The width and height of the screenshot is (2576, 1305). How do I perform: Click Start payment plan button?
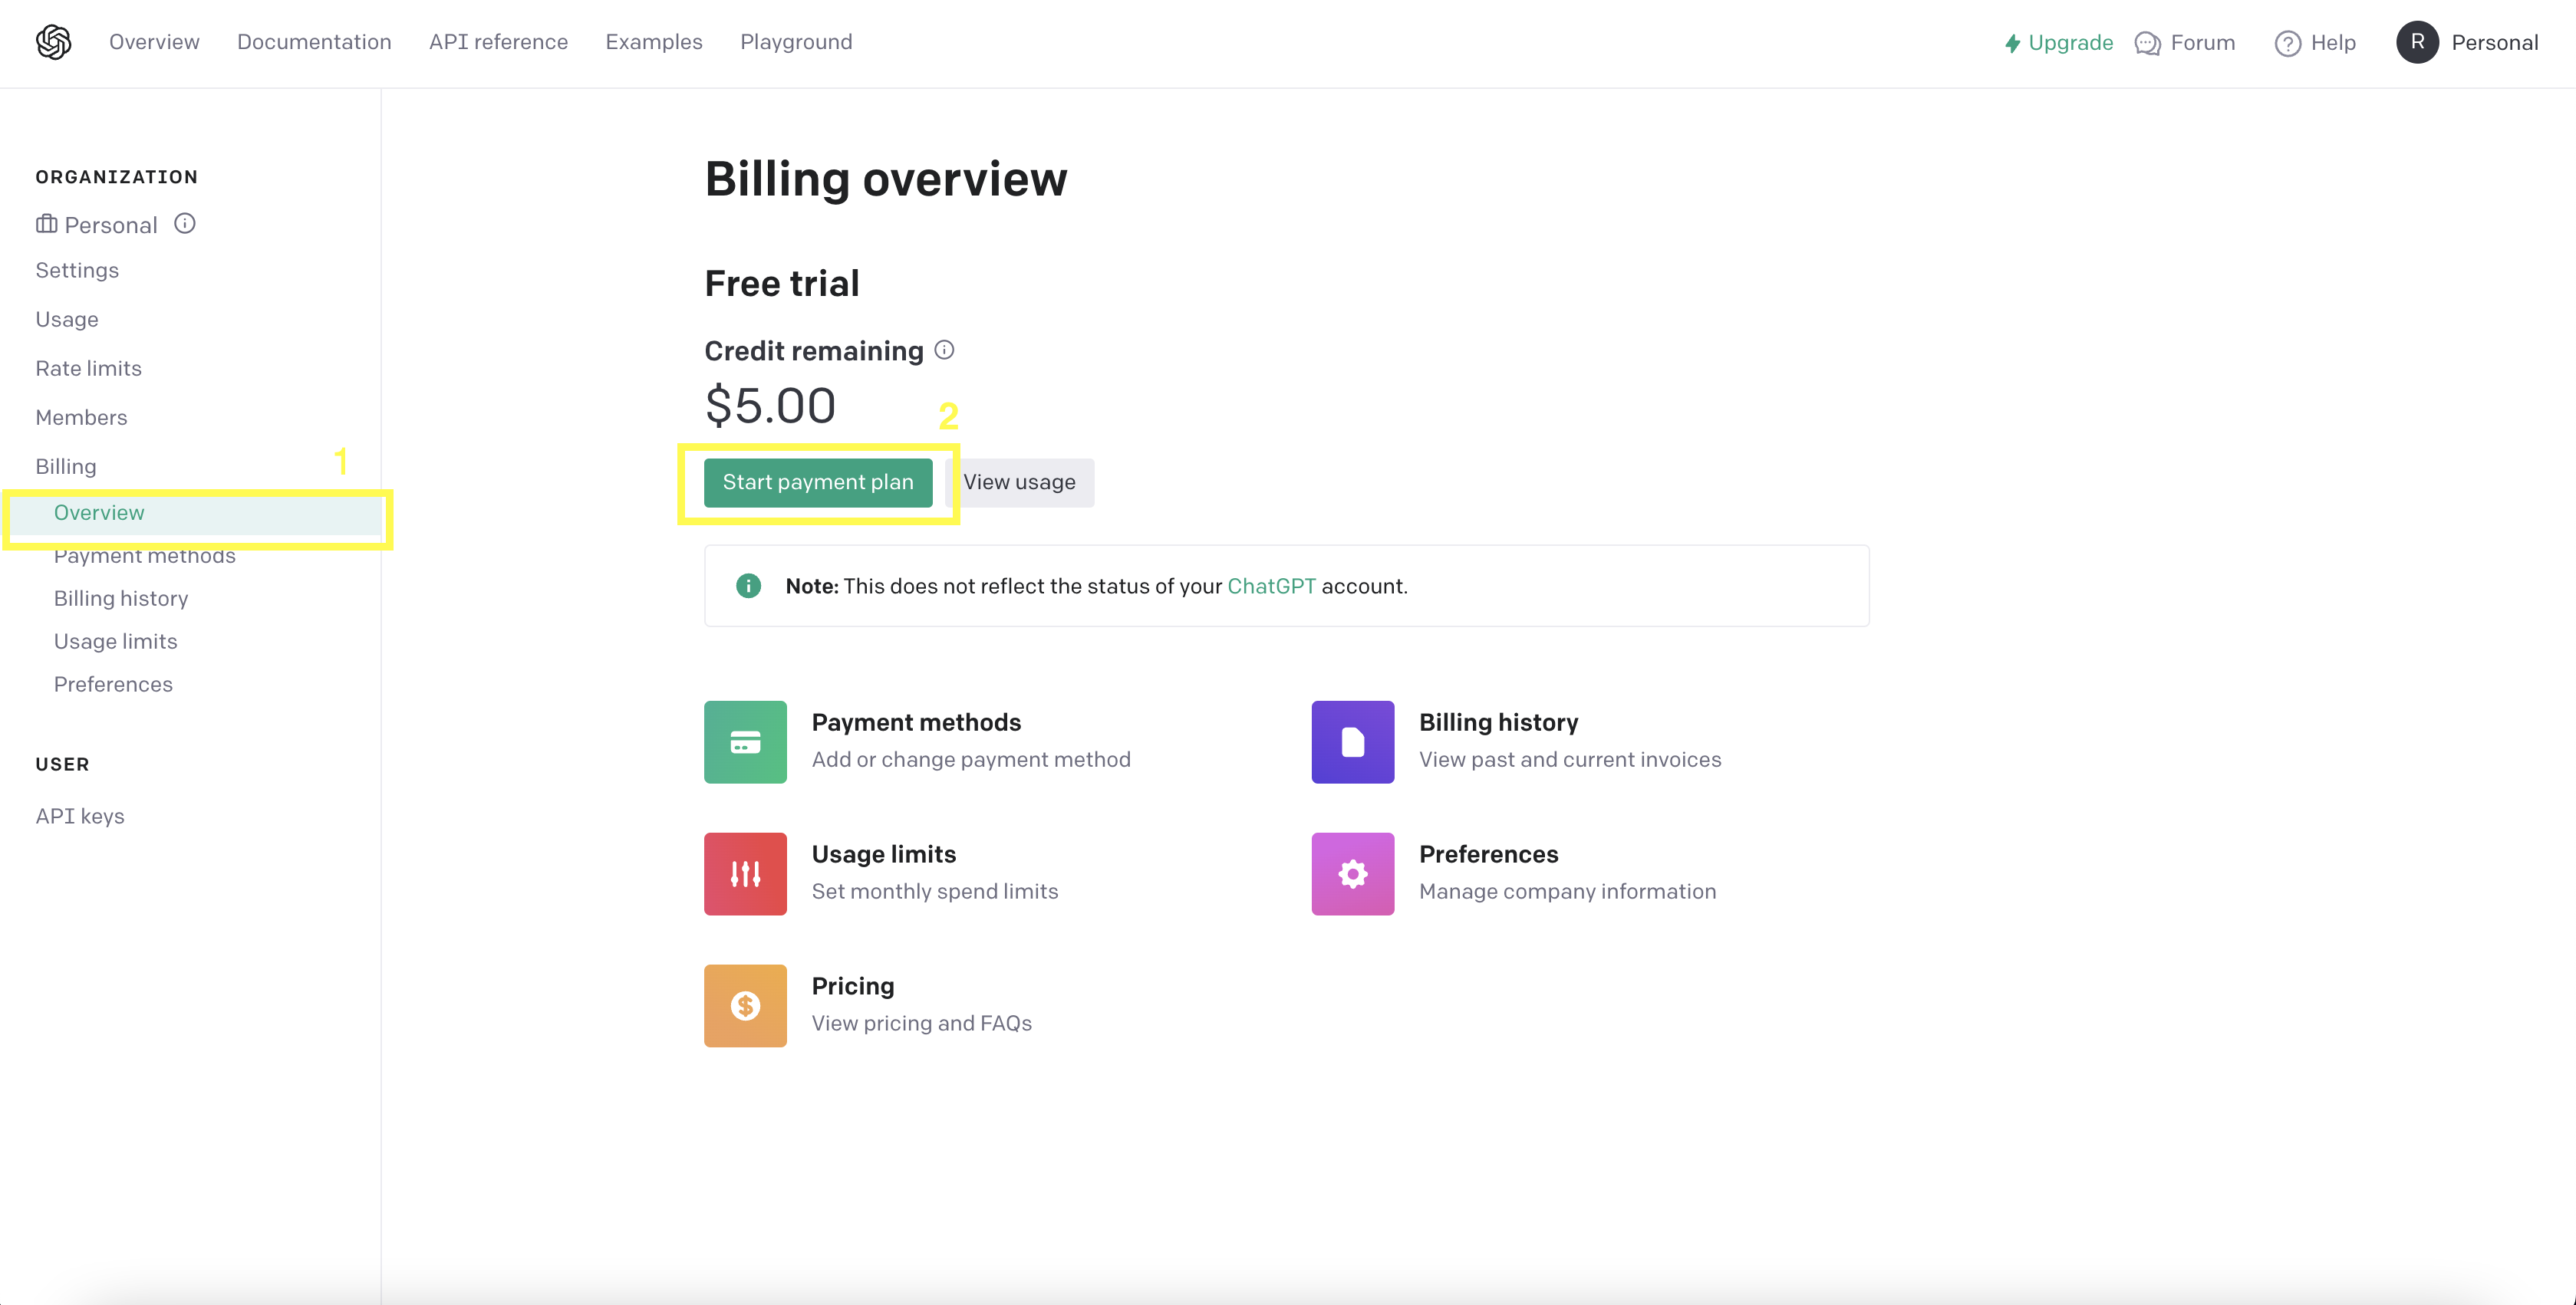click(818, 482)
